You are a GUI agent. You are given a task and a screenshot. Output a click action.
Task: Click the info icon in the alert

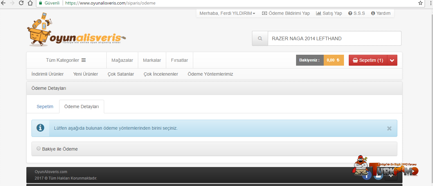(x=41, y=128)
